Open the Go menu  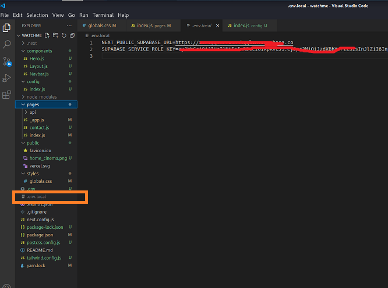click(72, 15)
